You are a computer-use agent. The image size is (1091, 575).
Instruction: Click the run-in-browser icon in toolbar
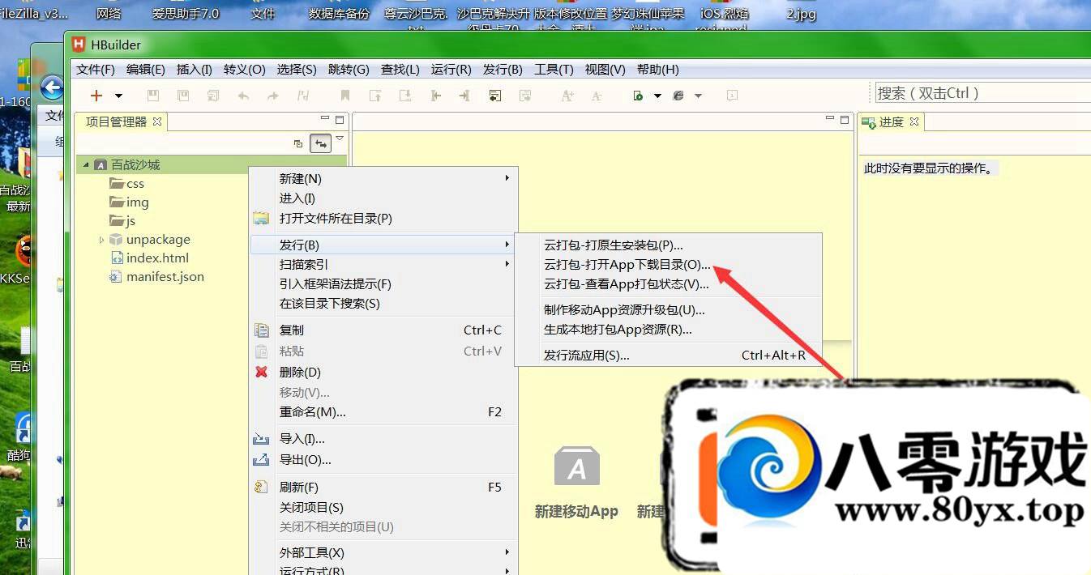tap(639, 96)
